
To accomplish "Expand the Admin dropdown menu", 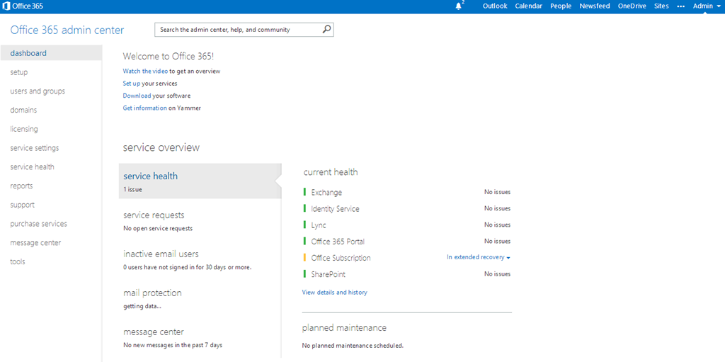I will point(706,6).
